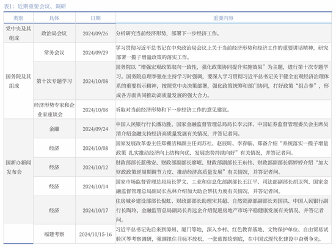Click the 类别 column header
Screen dimensions: 336x248
[x=18, y=18]
